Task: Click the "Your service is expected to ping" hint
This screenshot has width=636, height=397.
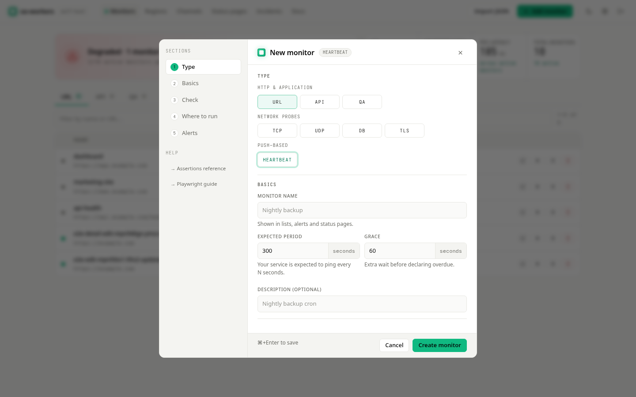Action: [x=304, y=269]
